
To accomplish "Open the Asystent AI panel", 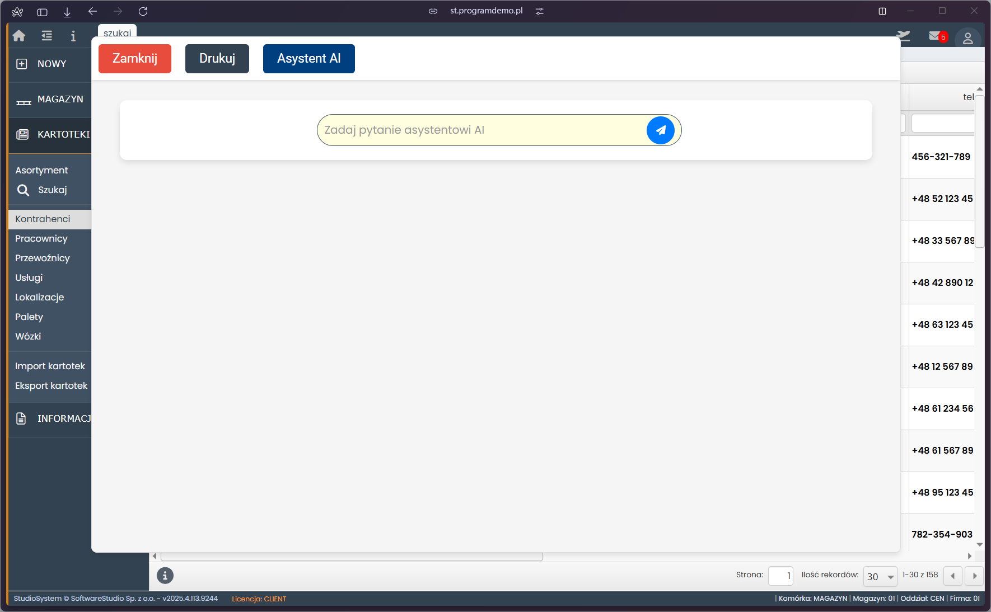I will (308, 58).
